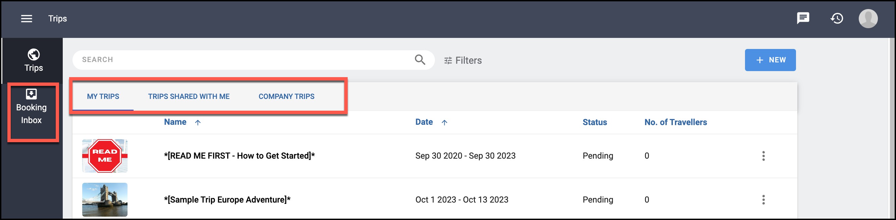Open the hamburger navigation menu

[27, 19]
